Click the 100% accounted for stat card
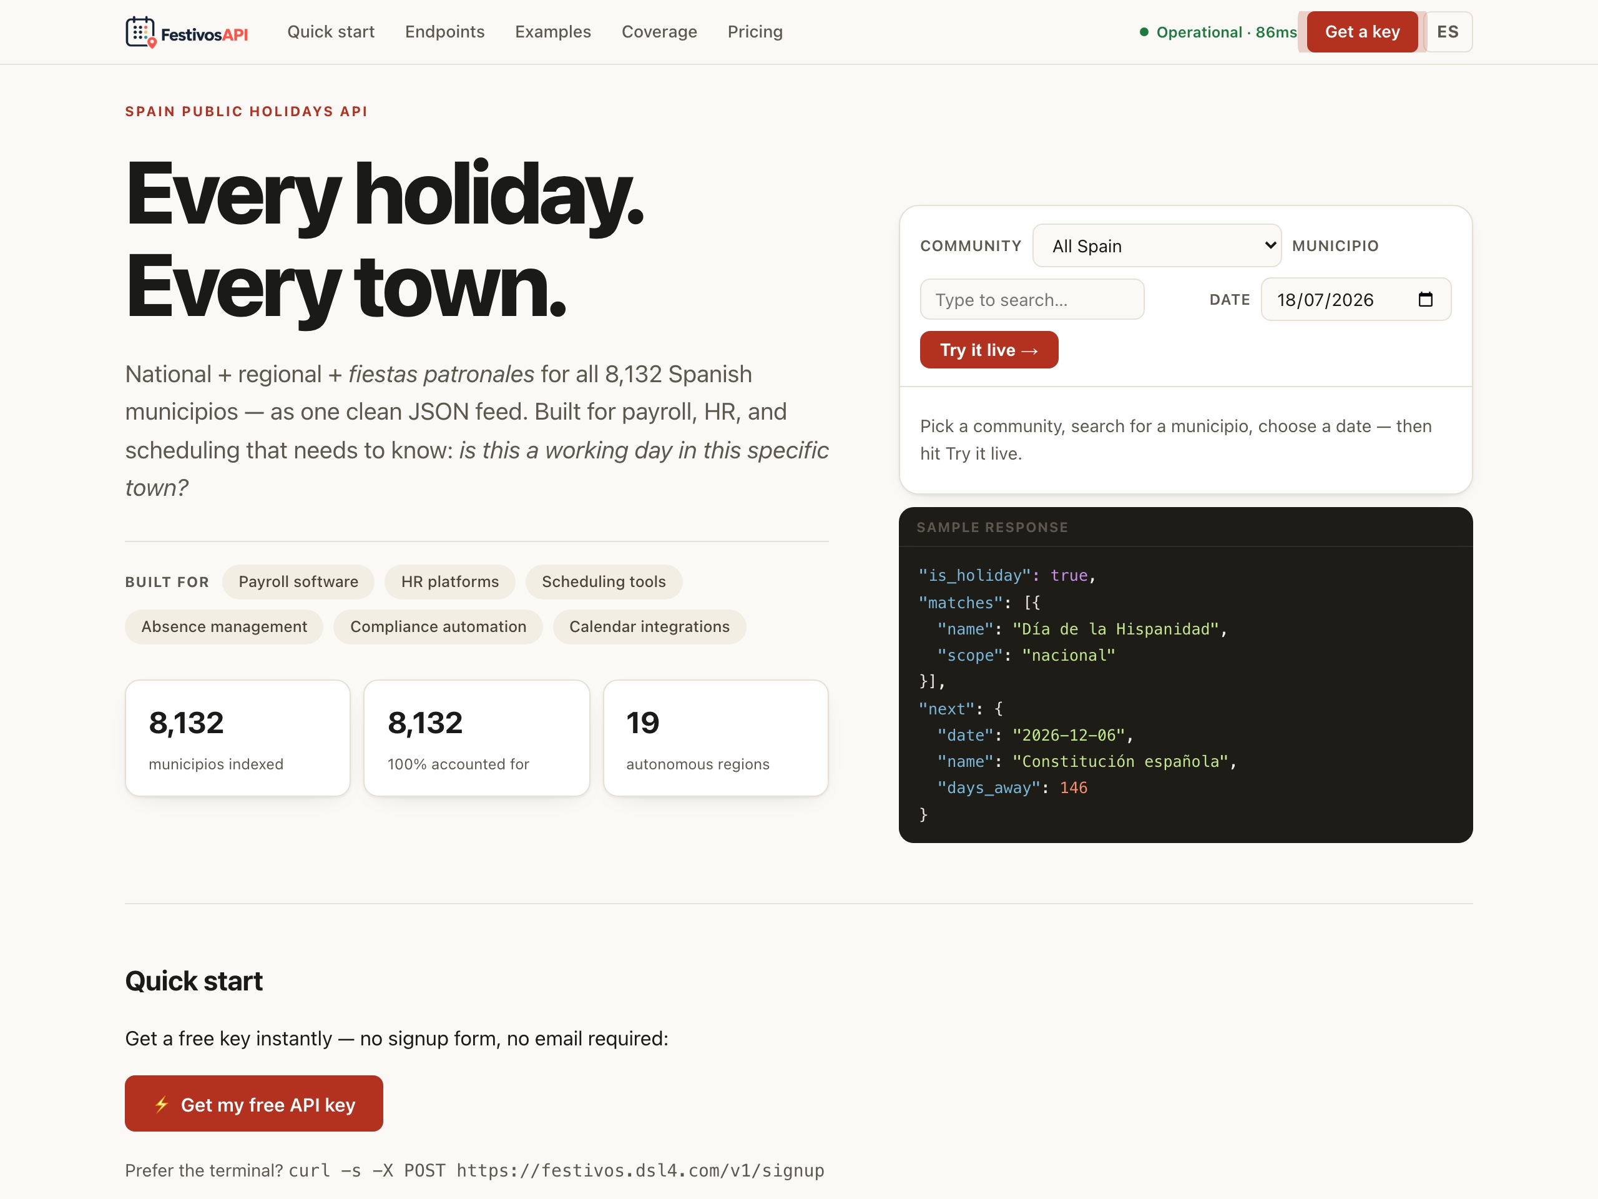1598x1199 pixels. pos(476,738)
